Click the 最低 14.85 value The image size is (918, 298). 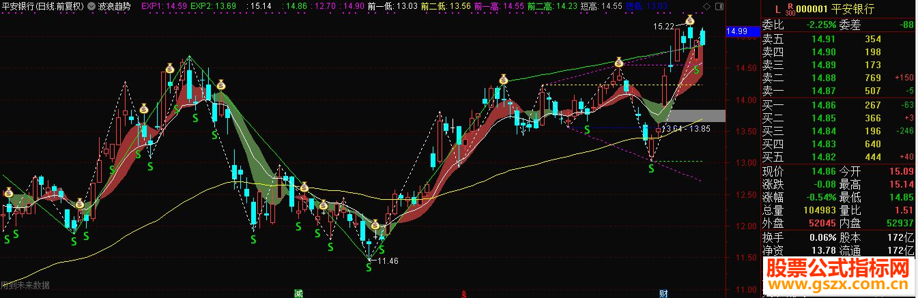902,197
